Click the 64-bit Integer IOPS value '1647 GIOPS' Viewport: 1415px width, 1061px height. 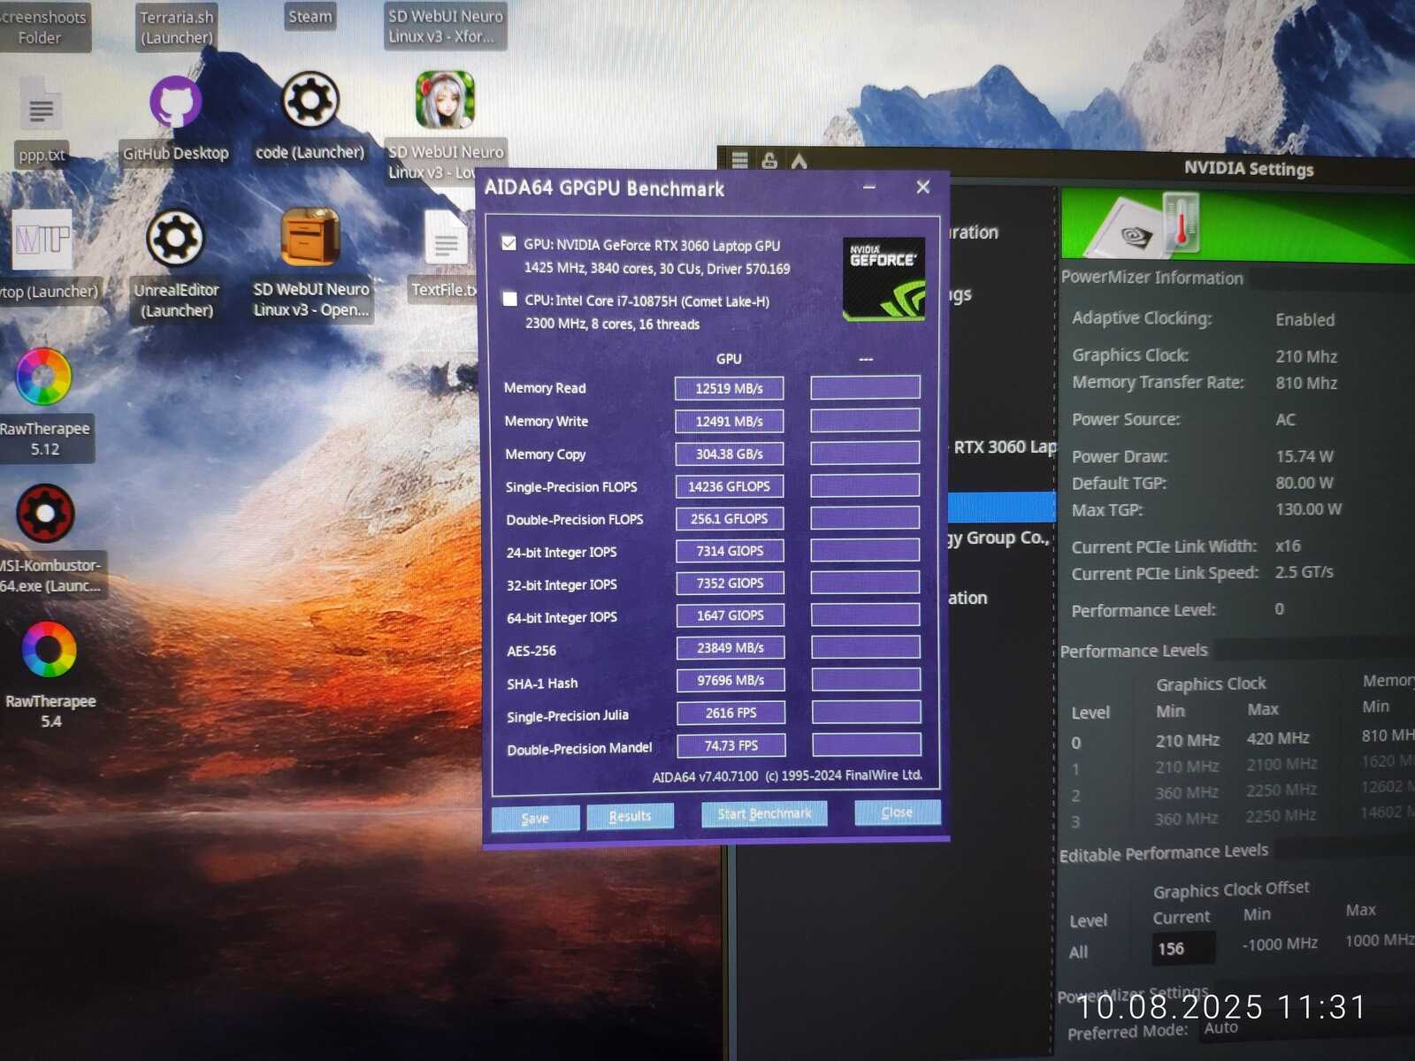[x=730, y=615]
